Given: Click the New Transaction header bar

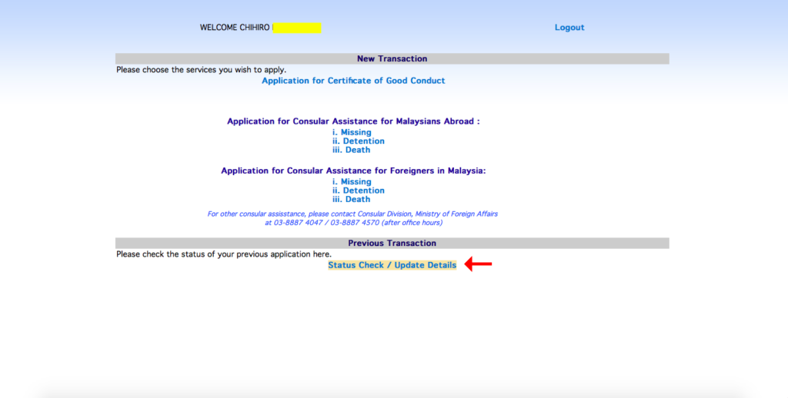Looking at the screenshot, I should pyautogui.click(x=392, y=58).
